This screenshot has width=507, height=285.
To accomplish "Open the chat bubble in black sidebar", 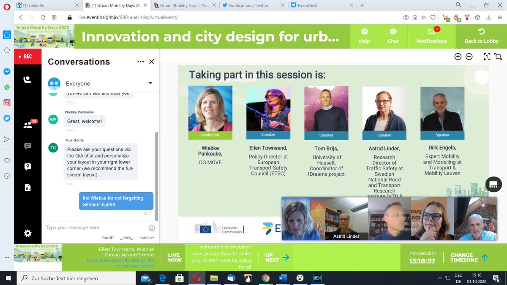I will point(27,146).
